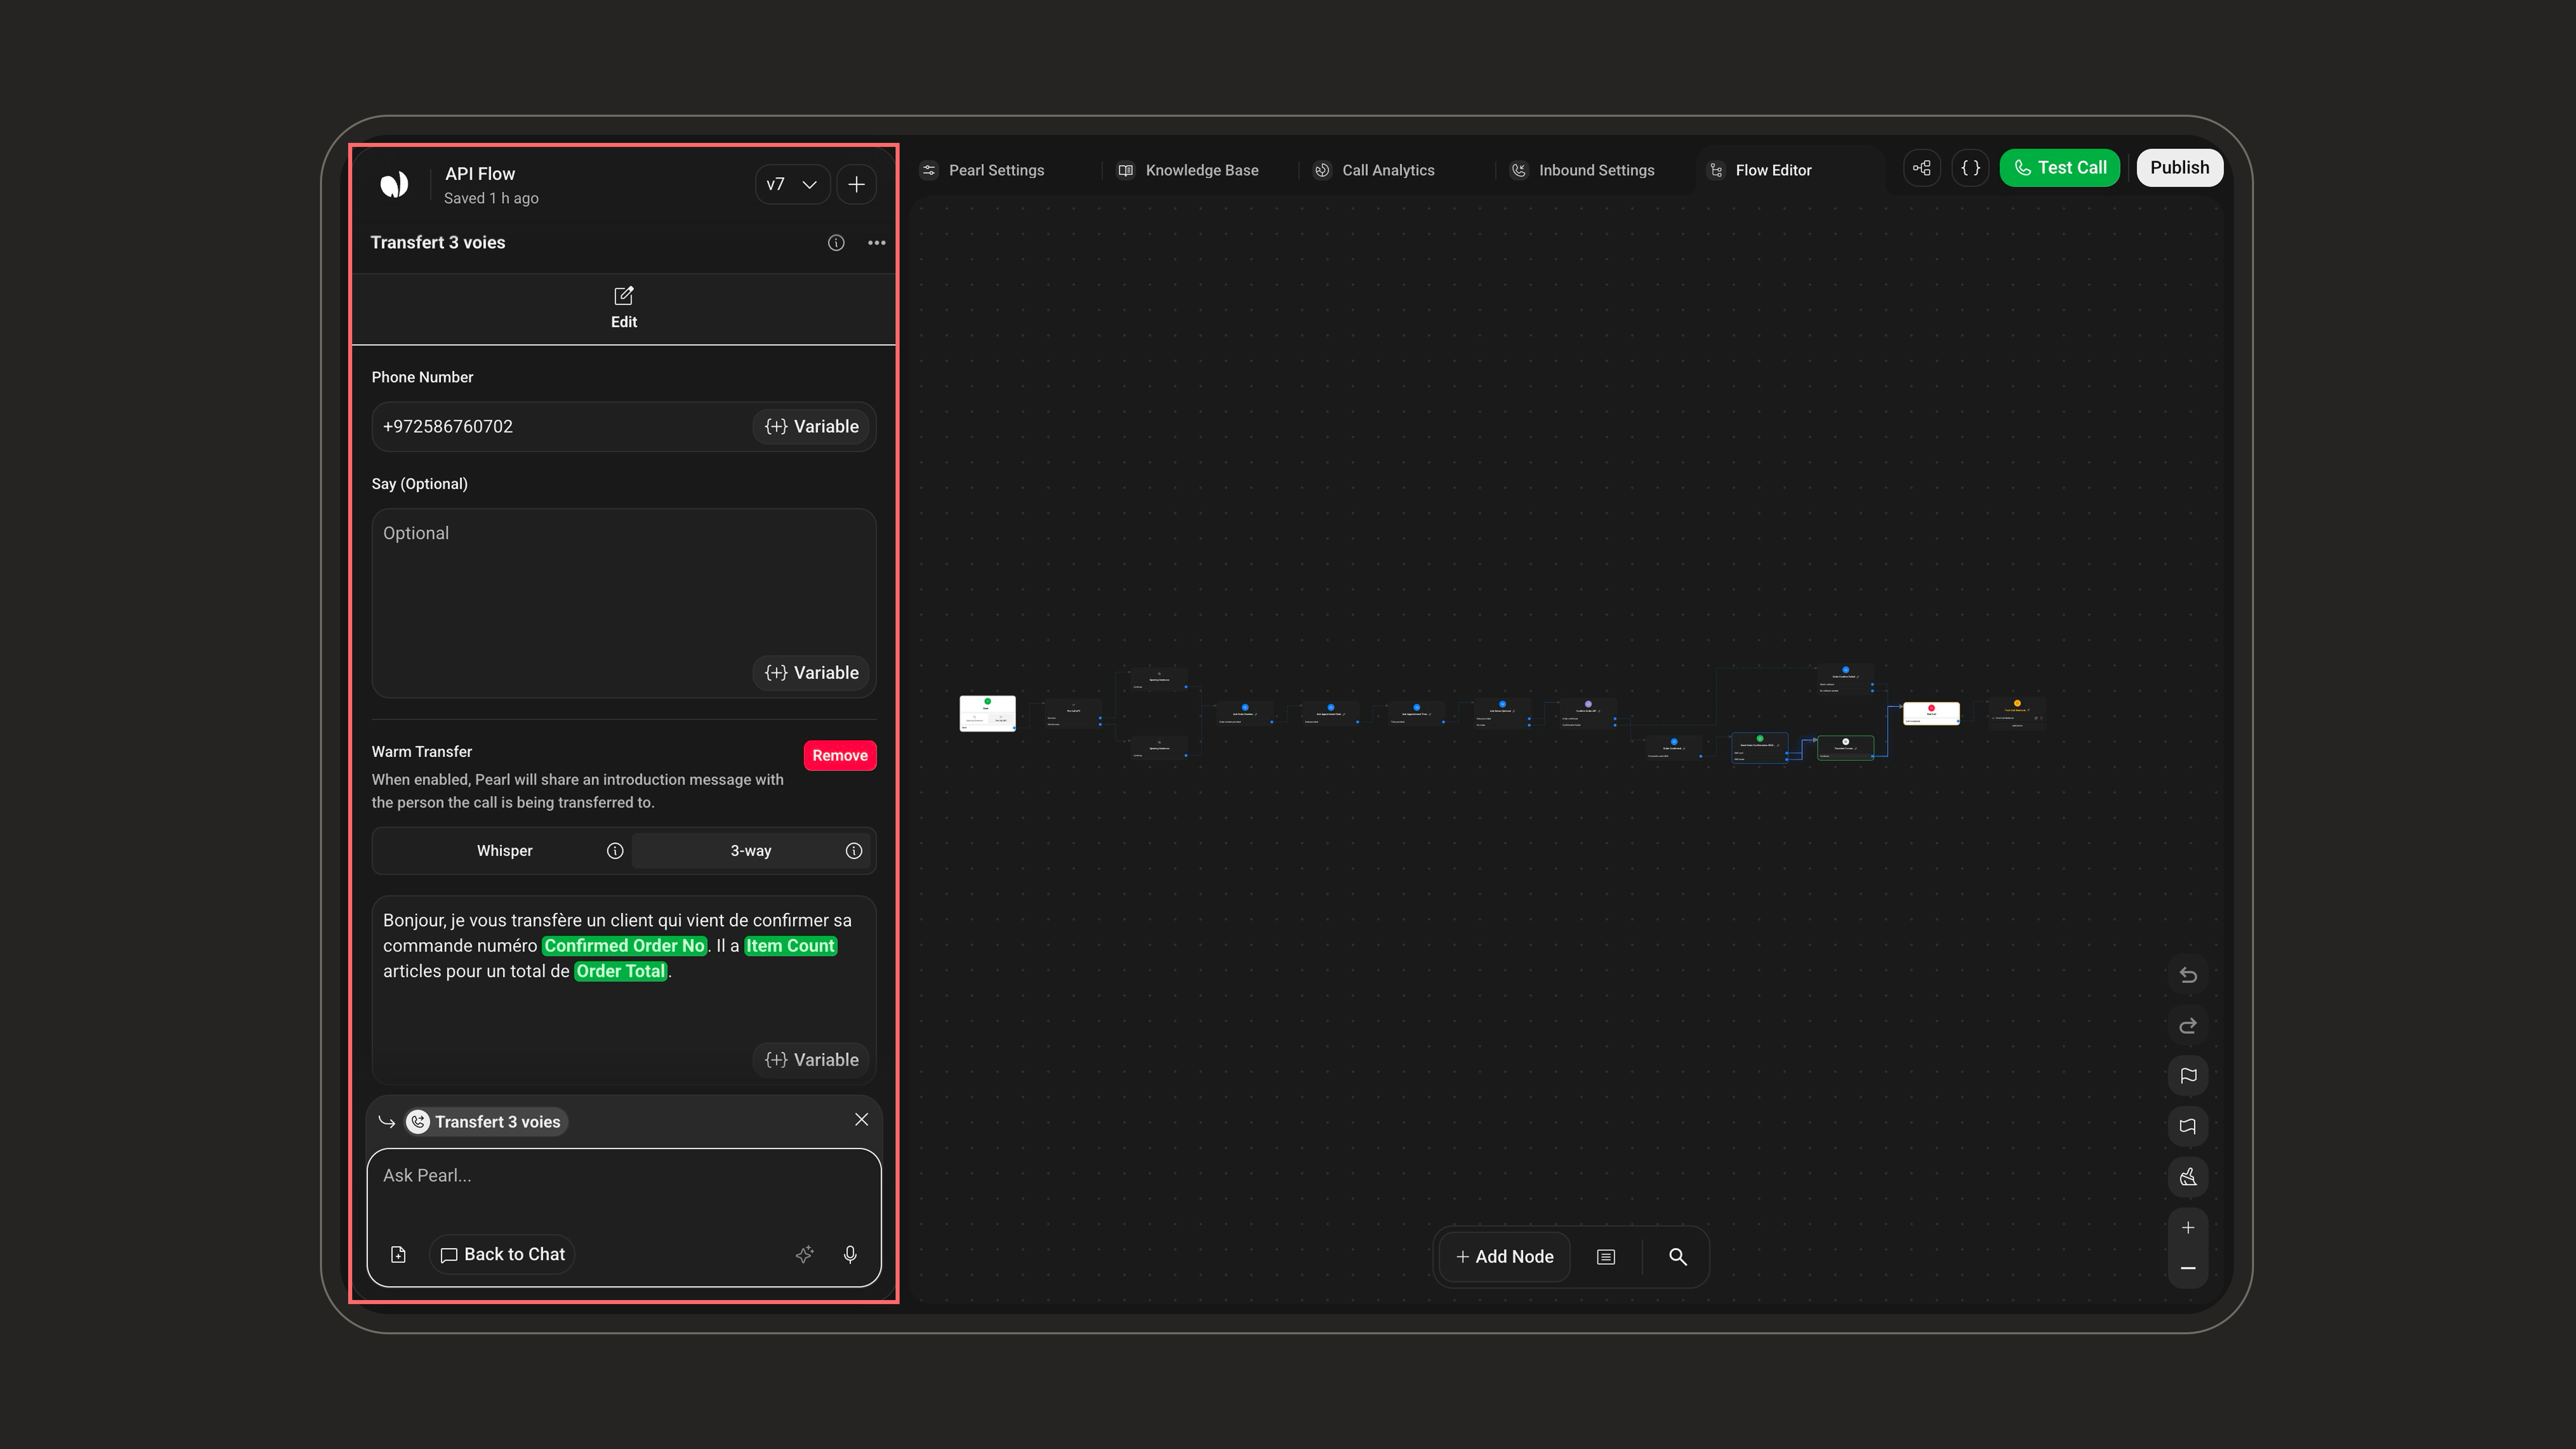Insert variable into Say Optional field
Image resolution: width=2576 pixels, height=1449 pixels.
tap(812, 673)
